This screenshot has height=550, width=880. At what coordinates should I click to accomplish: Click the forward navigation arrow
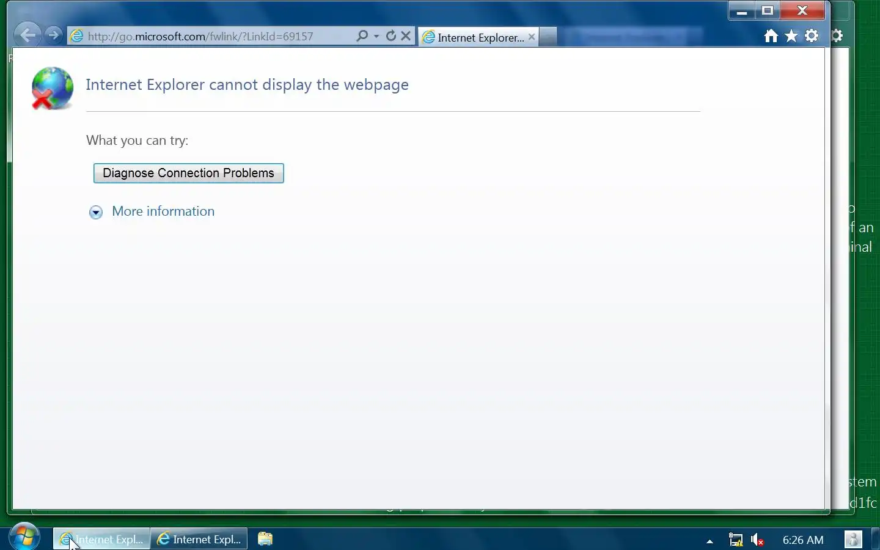[54, 35]
